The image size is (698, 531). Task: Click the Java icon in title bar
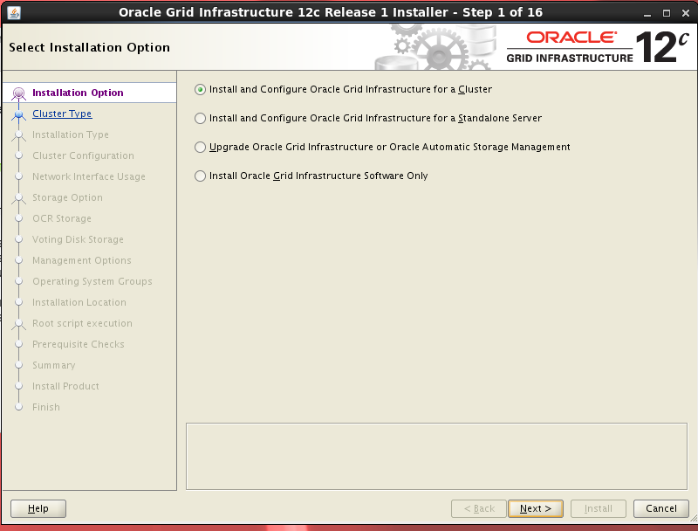click(x=14, y=12)
